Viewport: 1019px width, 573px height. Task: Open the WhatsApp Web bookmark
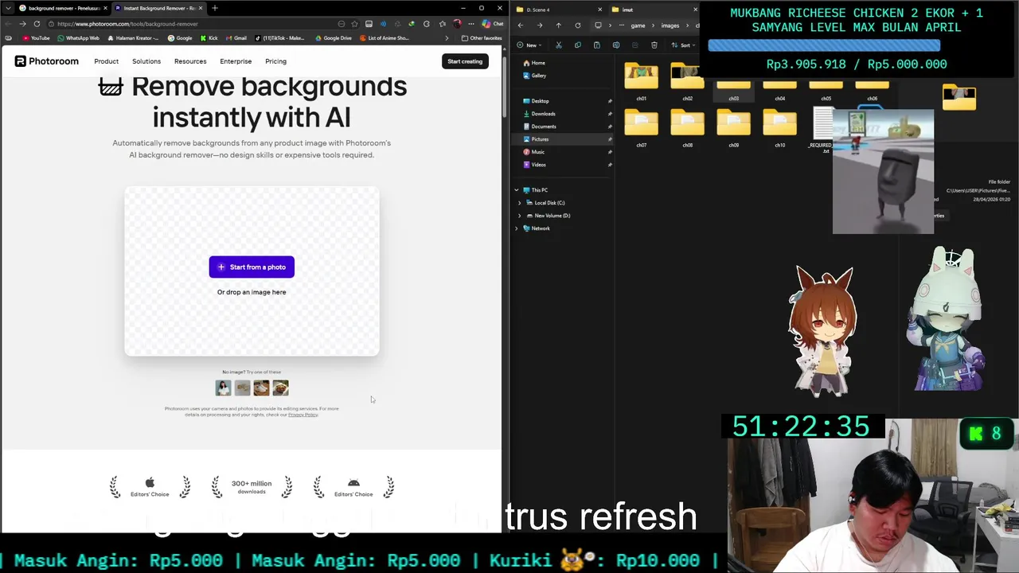click(78, 38)
